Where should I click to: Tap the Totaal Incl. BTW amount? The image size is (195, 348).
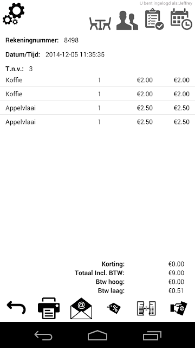[x=176, y=273]
